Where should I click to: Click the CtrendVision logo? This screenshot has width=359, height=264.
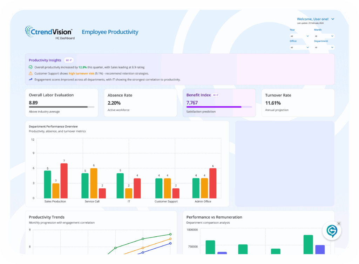tap(49, 32)
